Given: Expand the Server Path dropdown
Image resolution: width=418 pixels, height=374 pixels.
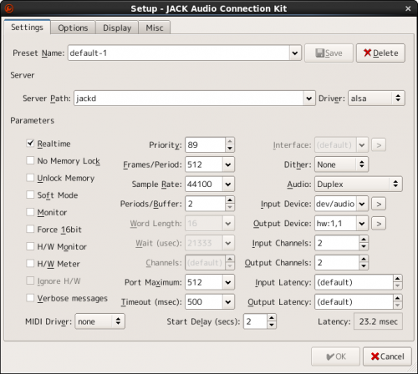Looking at the screenshot, I should pyautogui.click(x=309, y=99).
